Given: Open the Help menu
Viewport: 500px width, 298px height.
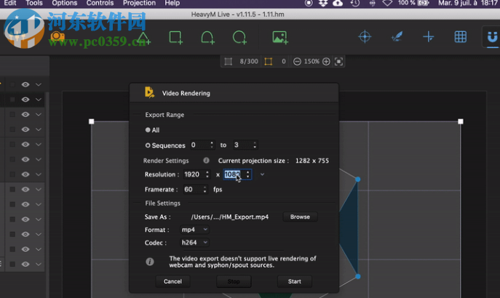Looking at the screenshot, I should click(172, 3).
